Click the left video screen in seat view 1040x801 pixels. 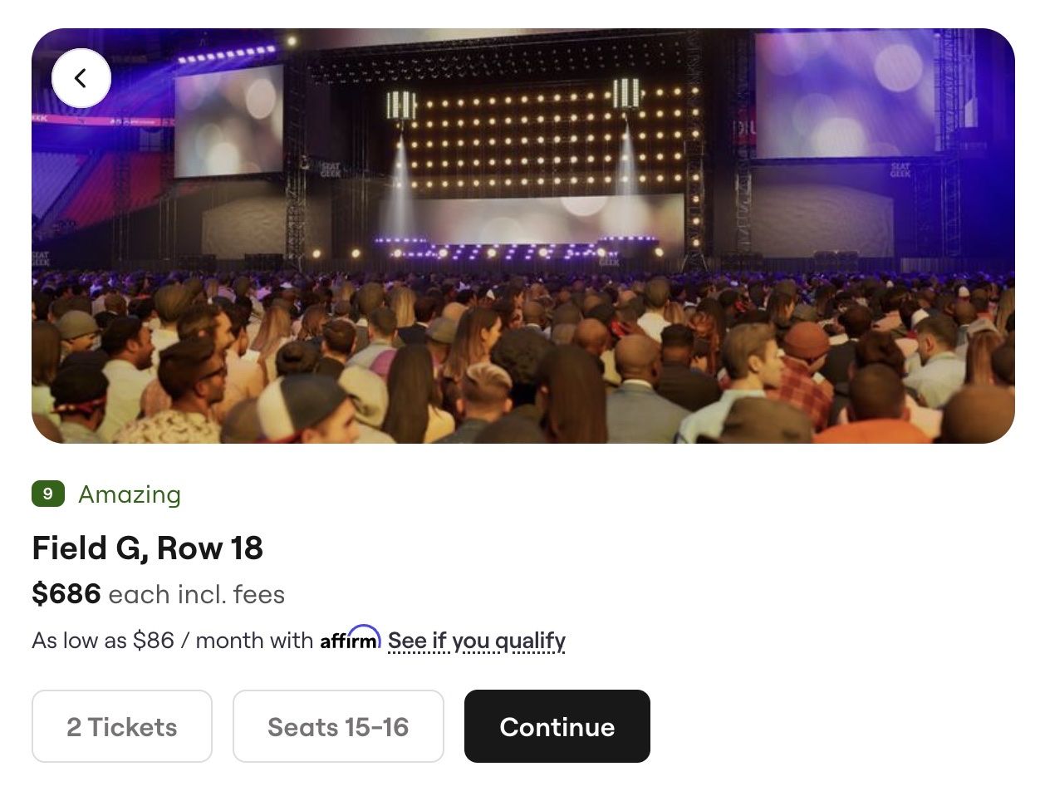228,120
